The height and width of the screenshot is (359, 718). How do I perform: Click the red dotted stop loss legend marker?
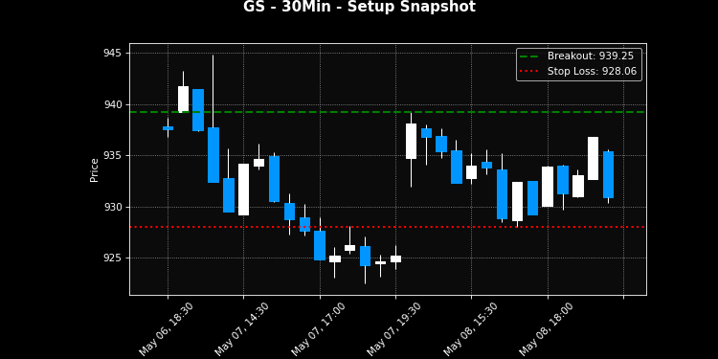pos(529,72)
